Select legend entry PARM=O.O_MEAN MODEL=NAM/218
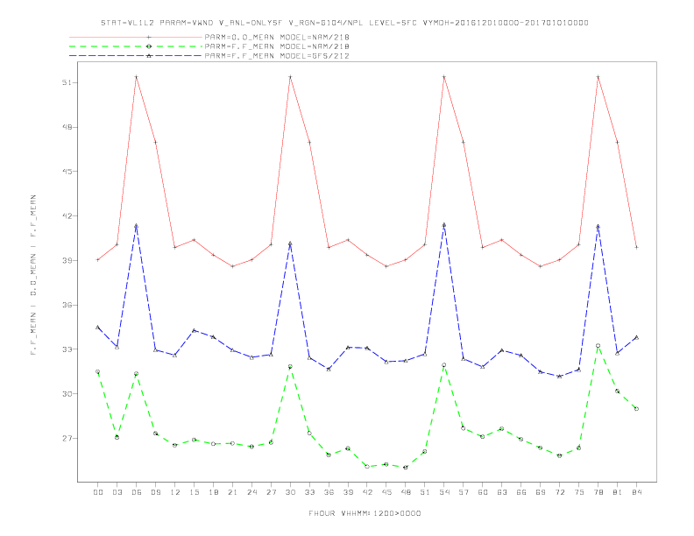Image resolution: width=694 pixels, height=536 pixels. tap(277, 37)
